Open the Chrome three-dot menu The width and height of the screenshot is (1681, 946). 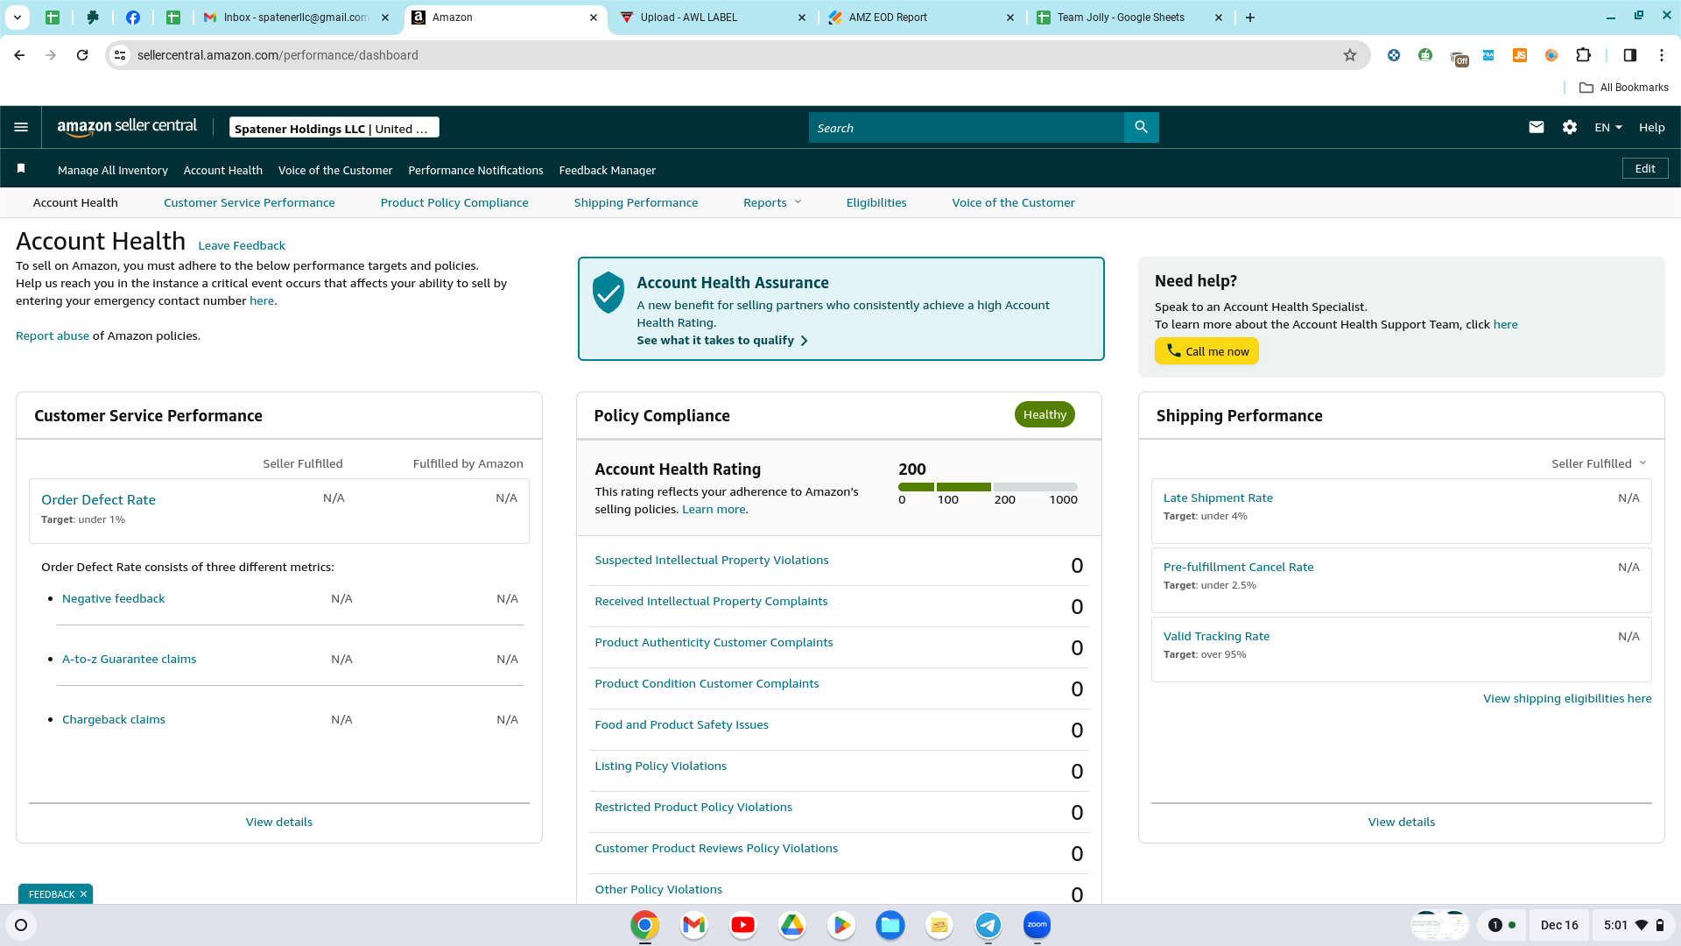[1661, 55]
